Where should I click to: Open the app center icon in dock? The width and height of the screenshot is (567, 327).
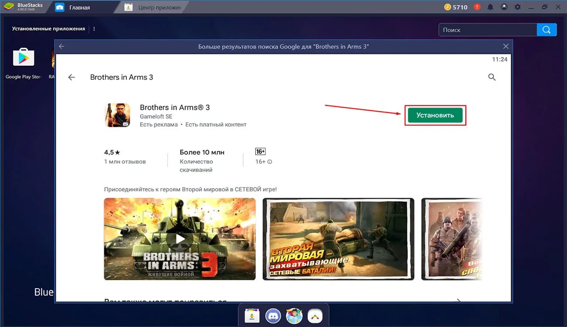click(x=252, y=315)
